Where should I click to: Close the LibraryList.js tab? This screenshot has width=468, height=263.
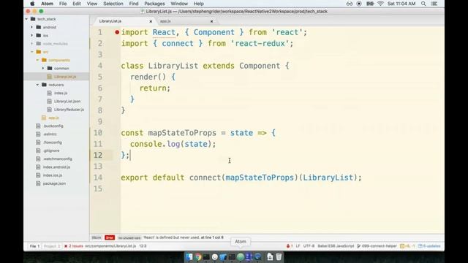coord(151,21)
